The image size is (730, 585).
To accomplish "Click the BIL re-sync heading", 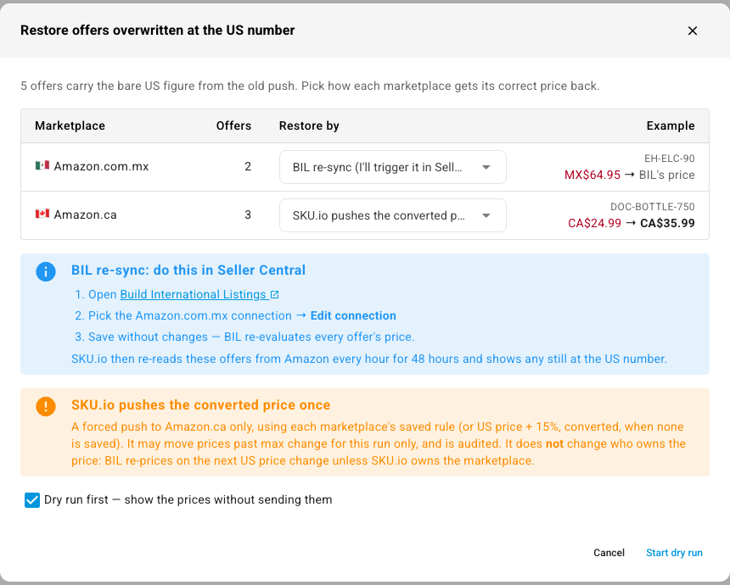I will [x=188, y=270].
